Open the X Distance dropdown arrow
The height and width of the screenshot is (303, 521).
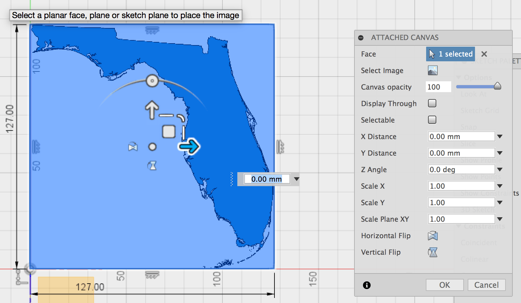point(500,137)
